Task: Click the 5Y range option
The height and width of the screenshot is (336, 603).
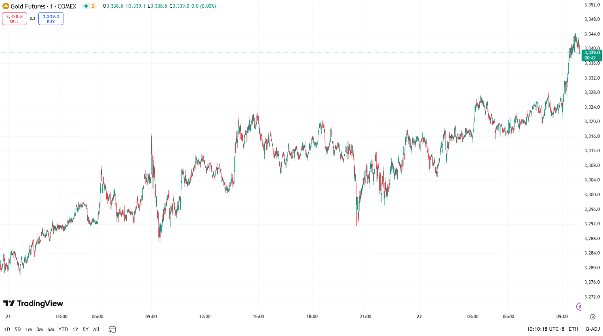Action: pyautogui.click(x=85, y=329)
